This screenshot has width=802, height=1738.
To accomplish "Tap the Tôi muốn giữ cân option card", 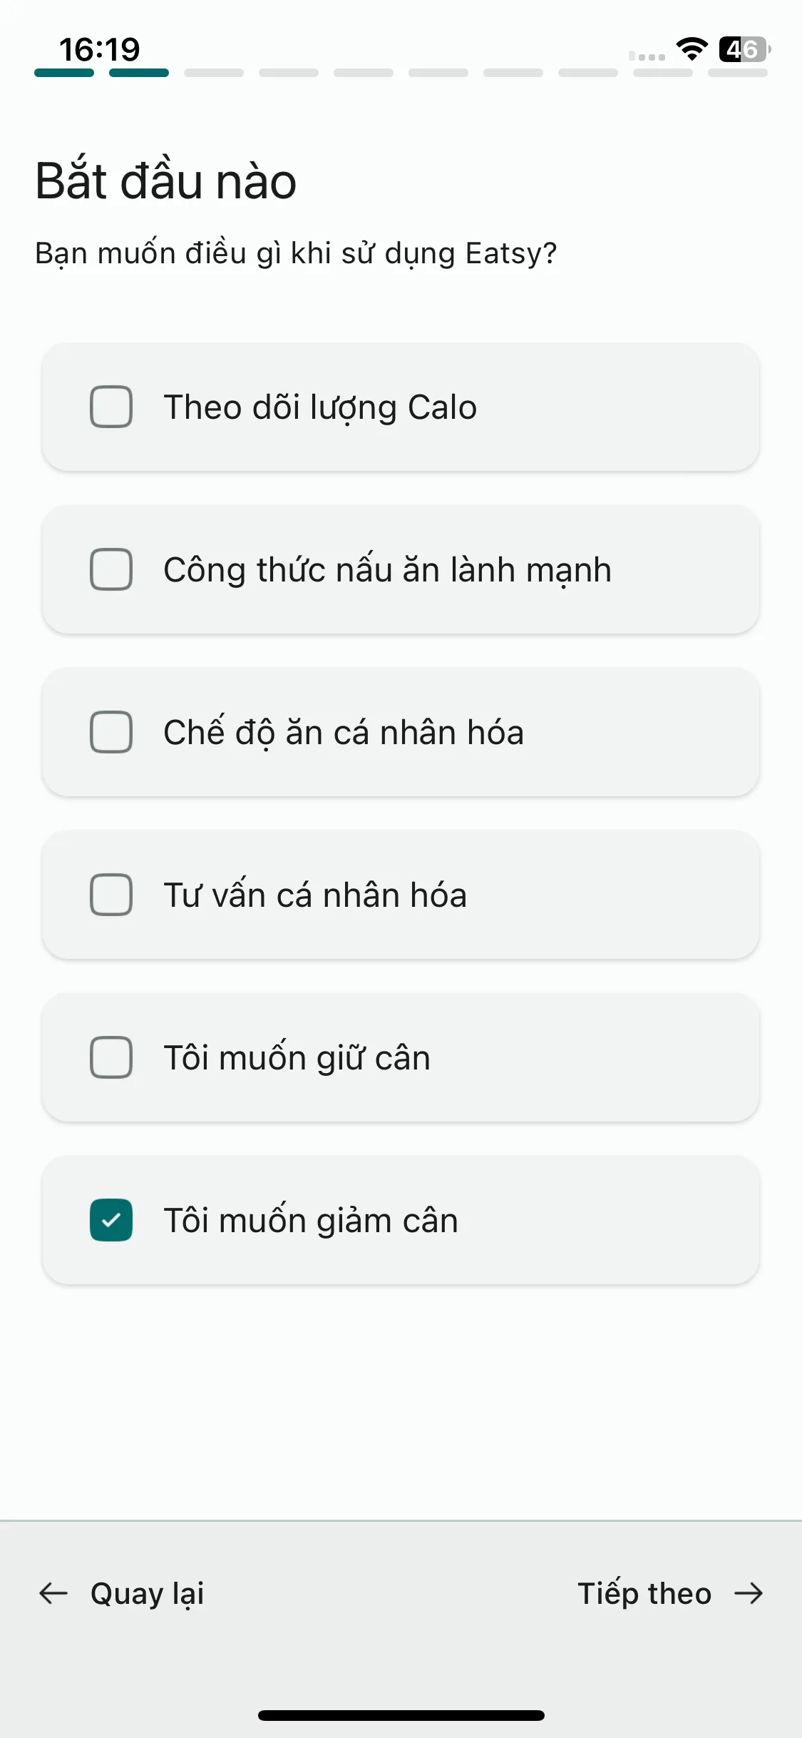I will tap(401, 1057).
